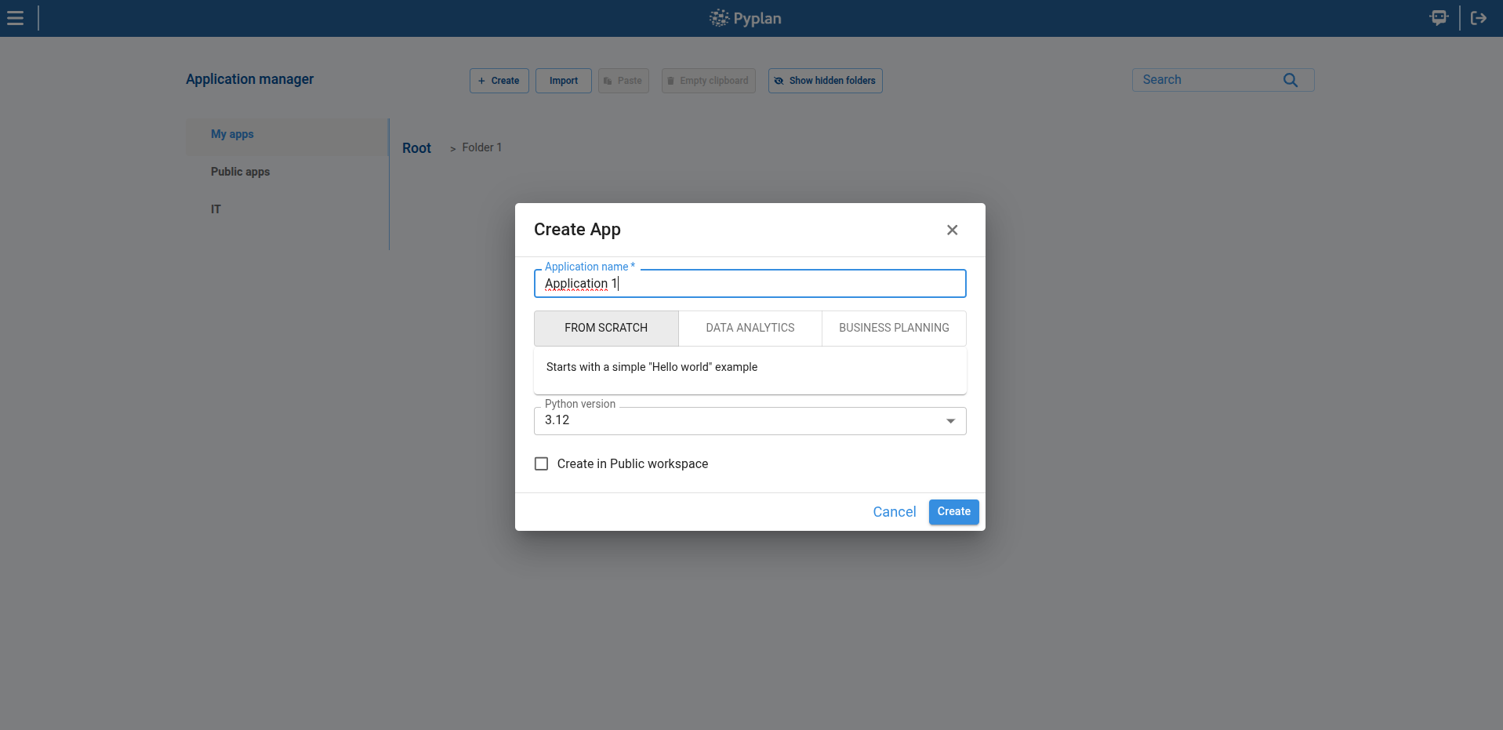Select Public apps in the sidebar
1503x730 pixels.
coord(240,171)
